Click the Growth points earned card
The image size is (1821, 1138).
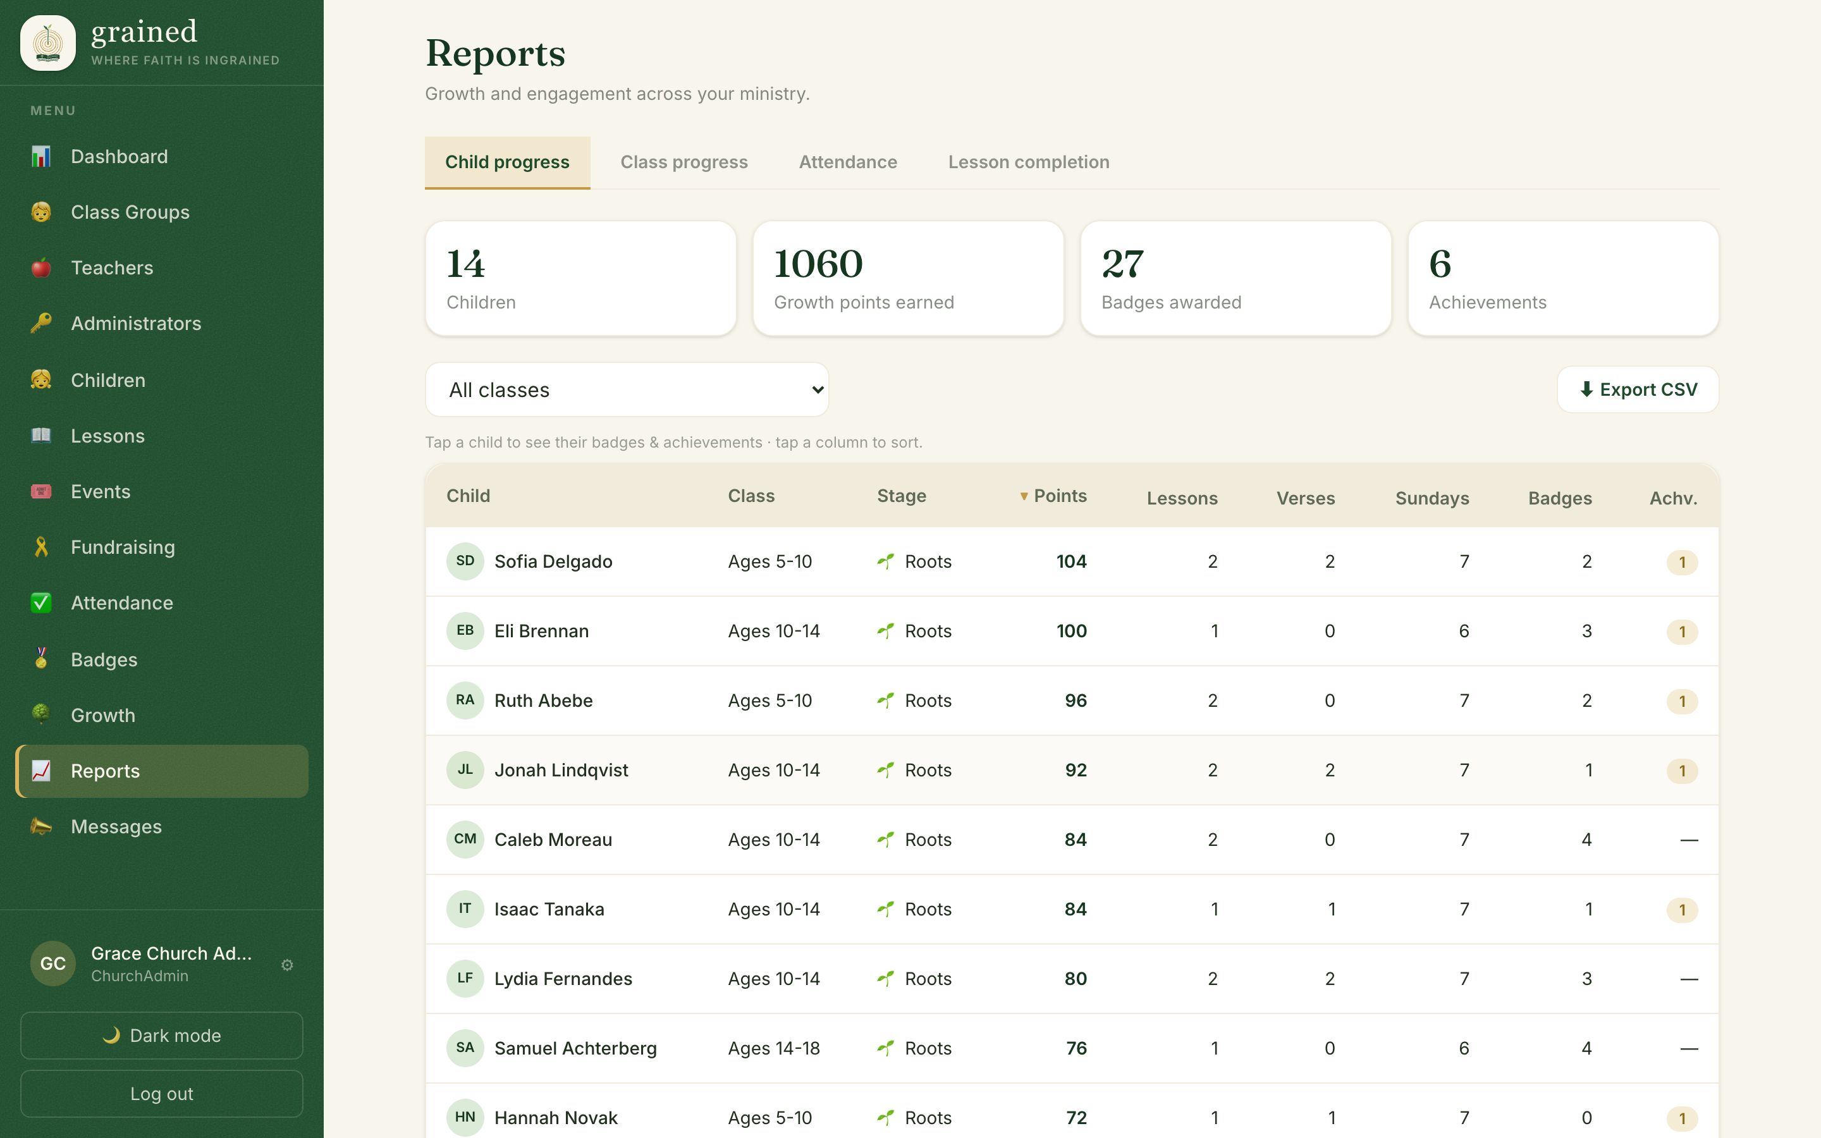(908, 278)
